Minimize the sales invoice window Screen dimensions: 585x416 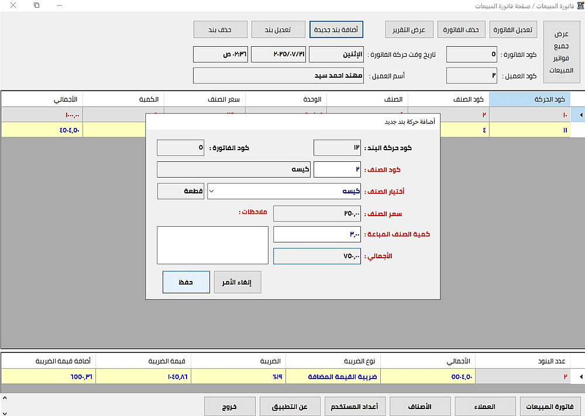point(60,5)
